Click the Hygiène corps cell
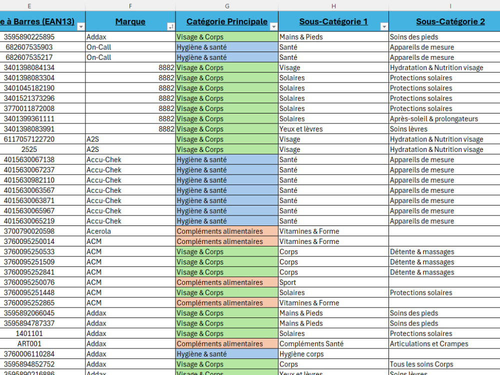Image resolution: width=500 pixels, height=375 pixels. click(x=333, y=354)
